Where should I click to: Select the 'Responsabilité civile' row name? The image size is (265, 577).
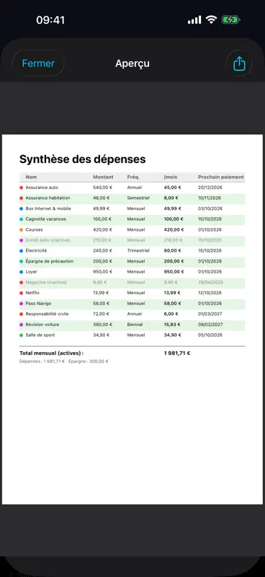pos(47,314)
